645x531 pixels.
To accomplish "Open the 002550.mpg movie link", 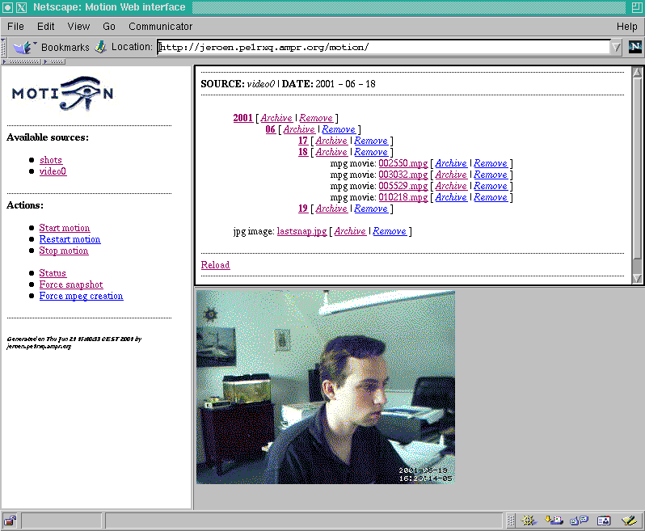I will pos(403,163).
